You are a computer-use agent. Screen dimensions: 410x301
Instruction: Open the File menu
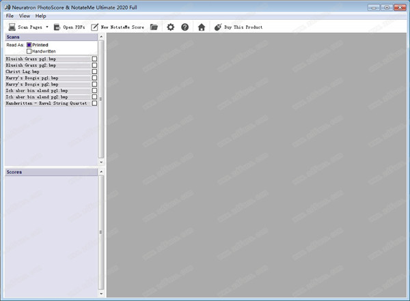click(x=10, y=16)
